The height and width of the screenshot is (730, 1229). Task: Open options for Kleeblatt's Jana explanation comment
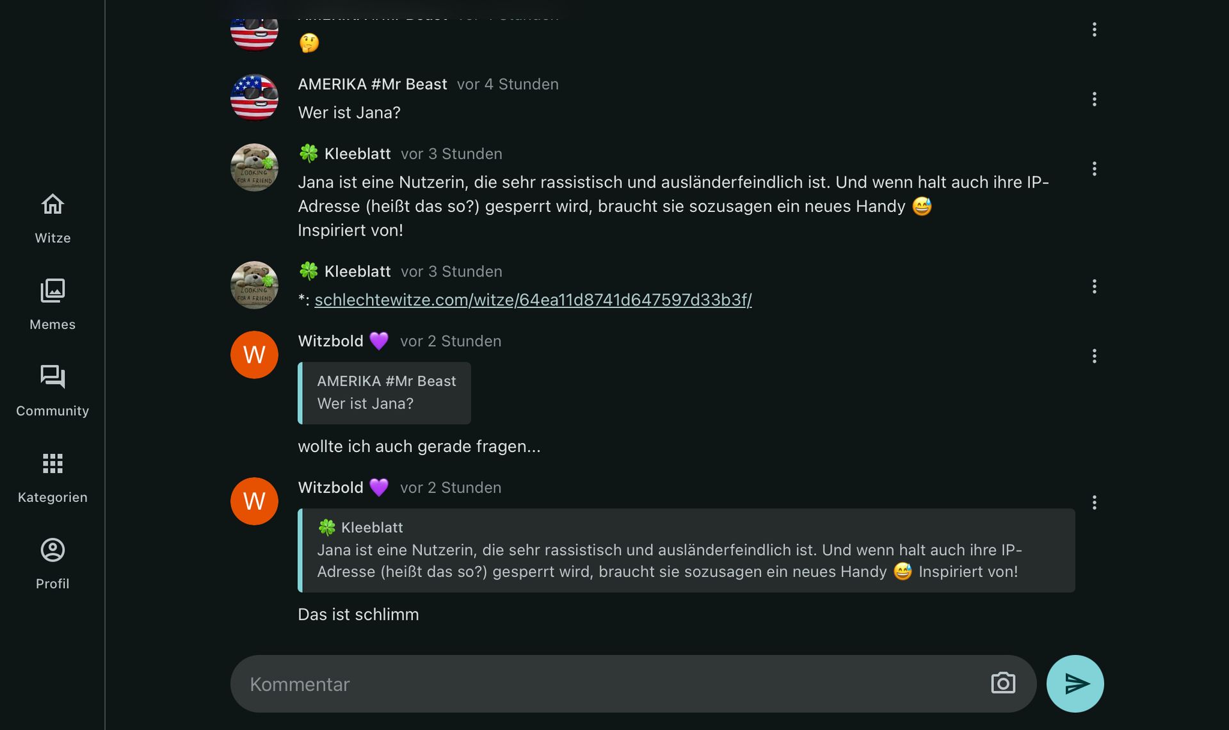pos(1094,169)
